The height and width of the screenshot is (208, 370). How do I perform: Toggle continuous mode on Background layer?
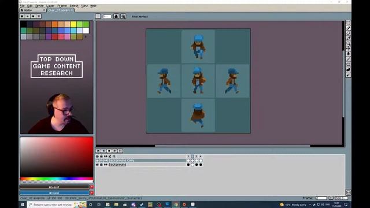tap(106, 165)
